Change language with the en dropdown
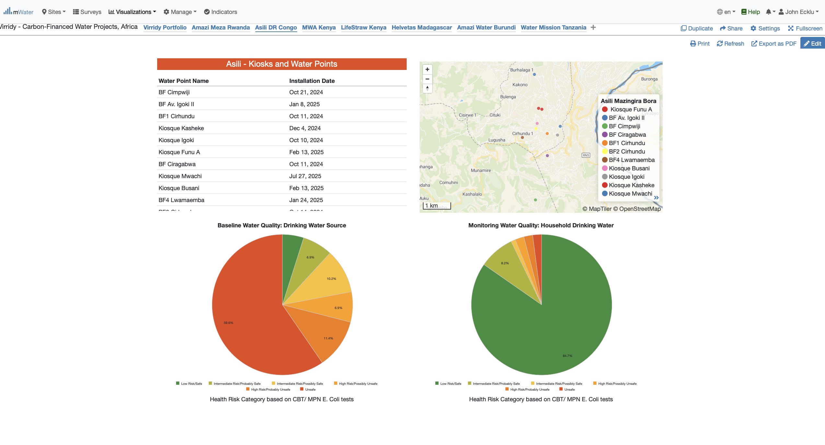 tap(726, 12)
